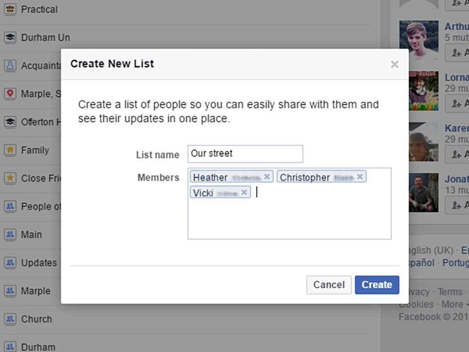Open the Family list icon in sidebar
This screenshot has height=352, width=469.
click(x=10, y=150)
